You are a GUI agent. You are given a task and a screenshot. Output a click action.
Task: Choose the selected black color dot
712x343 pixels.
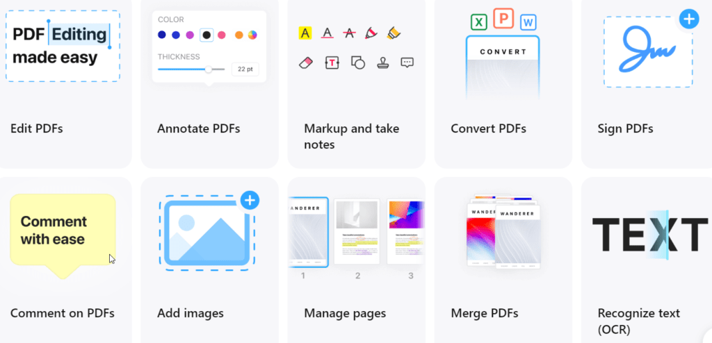(x=207, y=35)
